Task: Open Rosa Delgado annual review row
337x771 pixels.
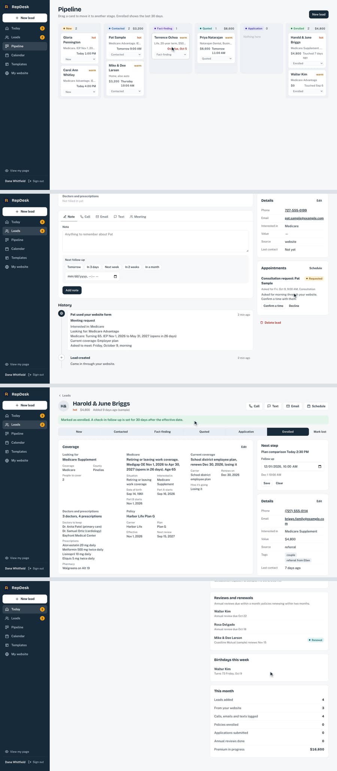Action: (x=269, y=627)
